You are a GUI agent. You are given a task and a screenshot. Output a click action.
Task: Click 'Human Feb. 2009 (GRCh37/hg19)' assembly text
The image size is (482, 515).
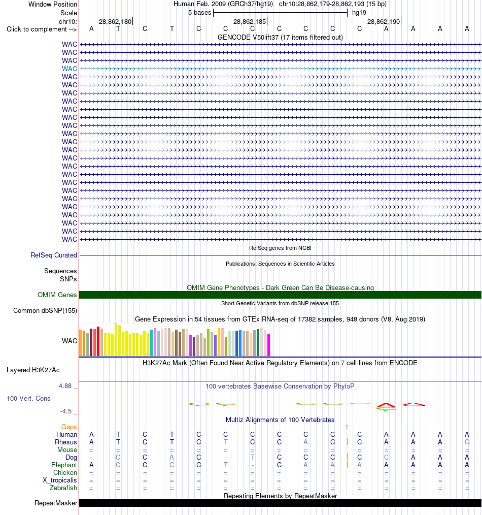coord(223,4)
